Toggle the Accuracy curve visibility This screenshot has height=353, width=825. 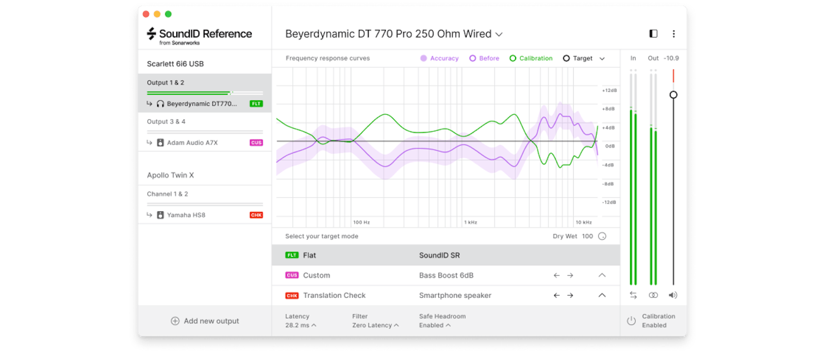(x=439, y=59)
